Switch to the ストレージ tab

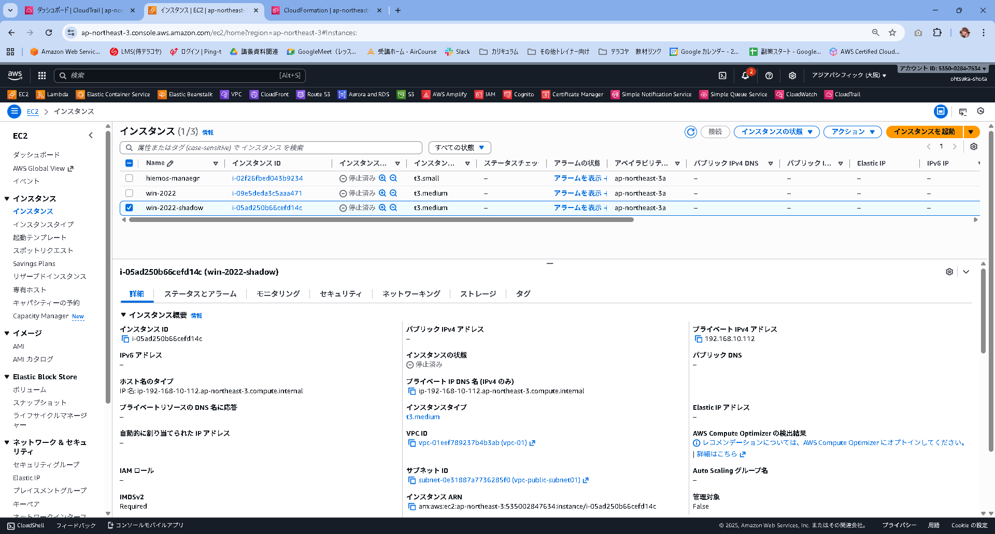[x=478, y=294]
